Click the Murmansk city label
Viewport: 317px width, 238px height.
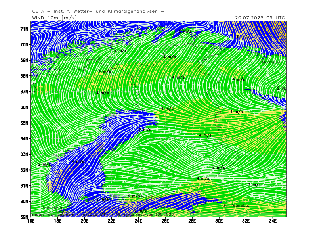[x=272, y=62]
